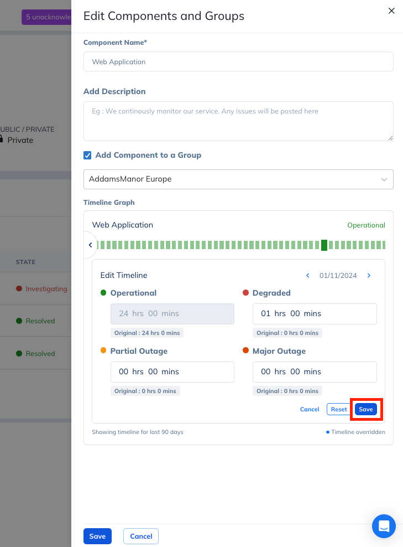Save the edited timeline values
403x547 pixels.
[x=366, y=409]
